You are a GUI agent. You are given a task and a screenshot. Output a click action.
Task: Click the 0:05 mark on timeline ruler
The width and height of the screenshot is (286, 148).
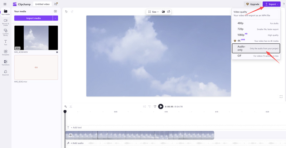click(115, 112)
